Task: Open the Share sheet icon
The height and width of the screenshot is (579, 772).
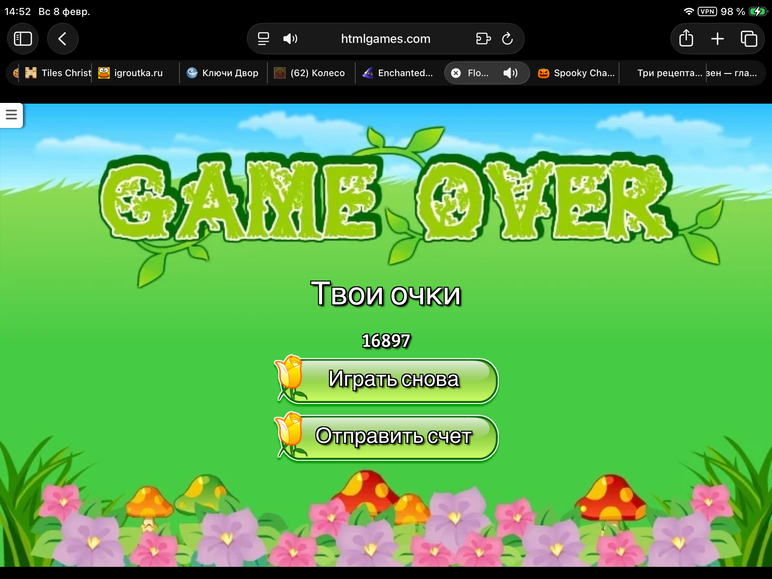Action: point(686,39)
